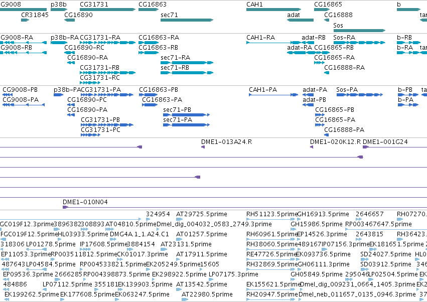Select the CR31845 gene feature
The image size is (427, 302).
(25, 20)
